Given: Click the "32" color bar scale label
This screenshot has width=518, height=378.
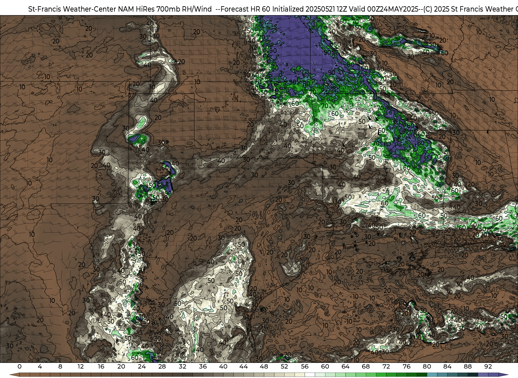Looking at the screenshot, I should 182,366.
